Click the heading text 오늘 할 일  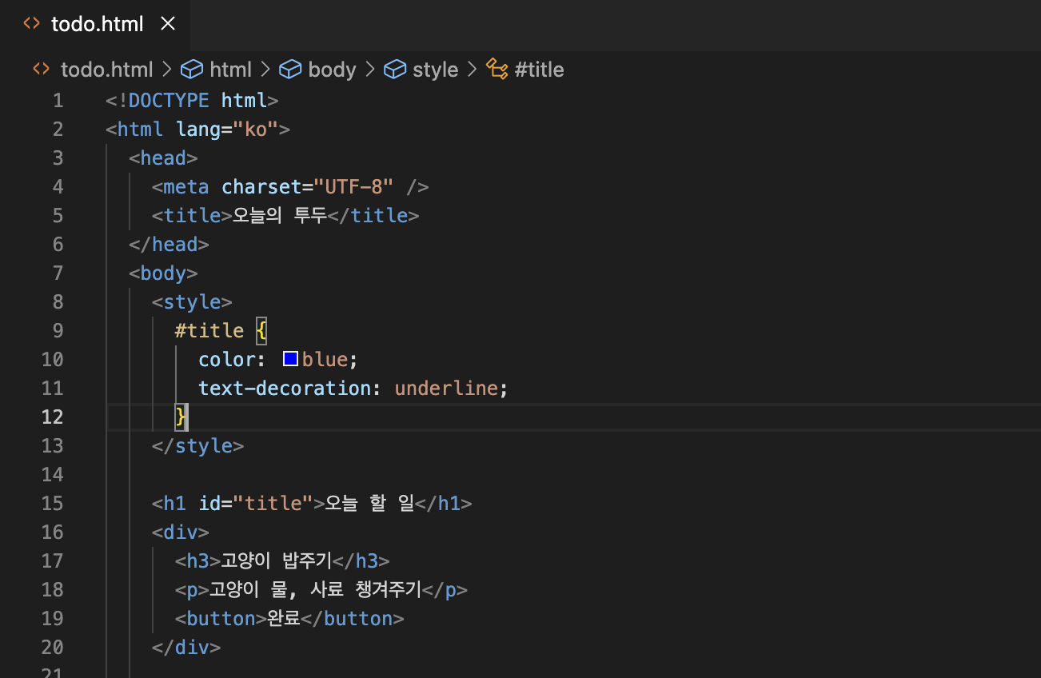369,504
